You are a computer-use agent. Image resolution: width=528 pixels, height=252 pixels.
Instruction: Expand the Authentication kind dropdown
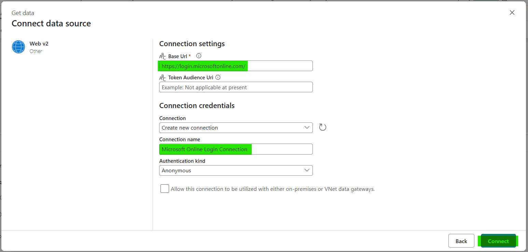(x=236, y=170)
